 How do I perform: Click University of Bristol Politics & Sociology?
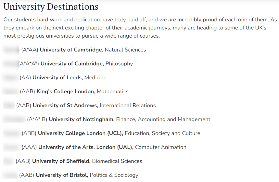tap(87, 175)
